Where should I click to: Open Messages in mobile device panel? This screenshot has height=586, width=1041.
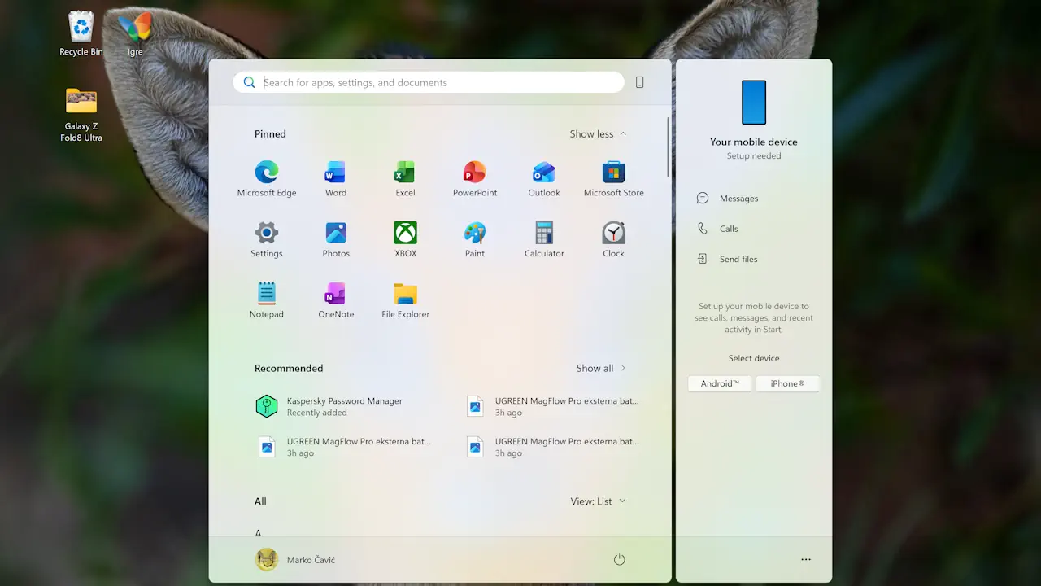(728, 199)
